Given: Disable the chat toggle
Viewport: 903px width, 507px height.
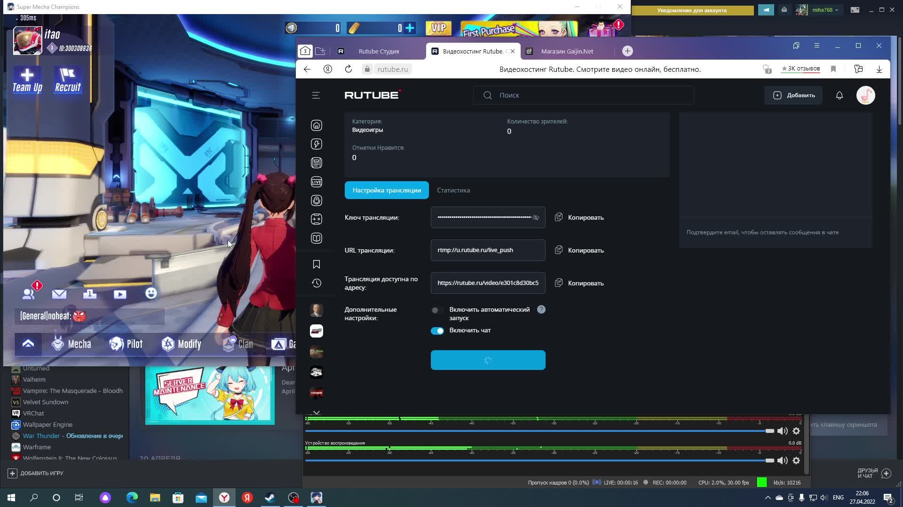Looking at the screenshot, I should (x=437, y=330).
